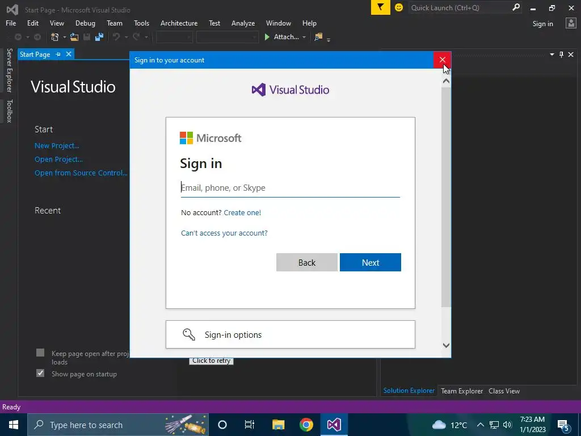Click the sign-in dialog scrollbar up arrow
The width and height of the screenshot is (581, 436).
pos(446,81)
